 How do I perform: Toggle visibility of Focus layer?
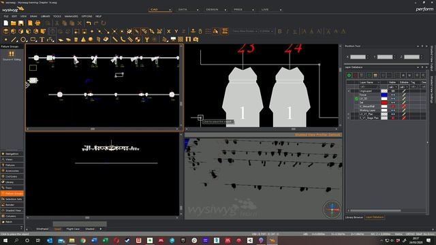[393, 95]
